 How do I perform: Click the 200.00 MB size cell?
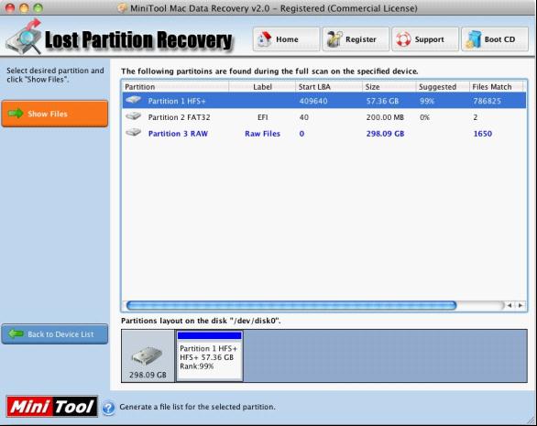click(x=385, y=117)
